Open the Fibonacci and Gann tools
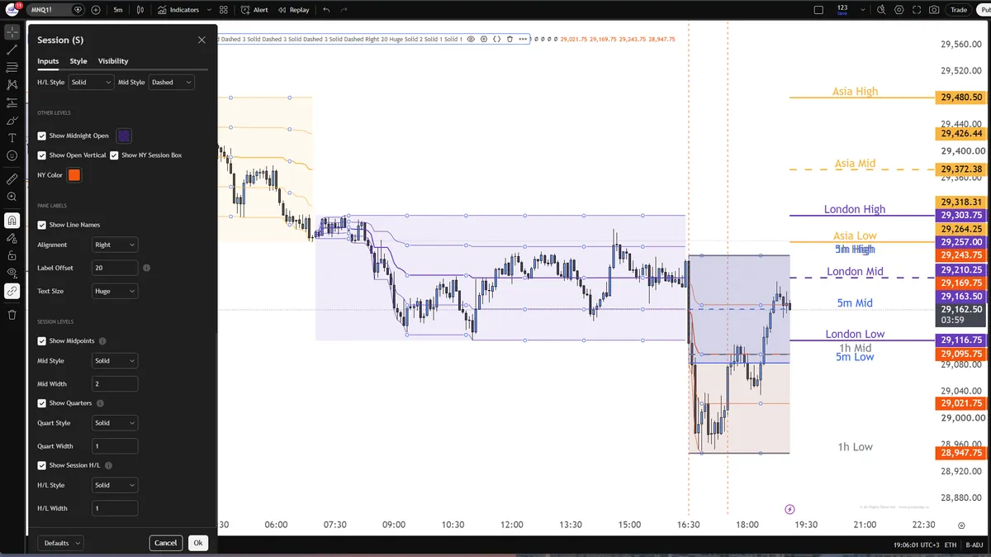Viewport: 991px width, 557px height. (12, 67)
